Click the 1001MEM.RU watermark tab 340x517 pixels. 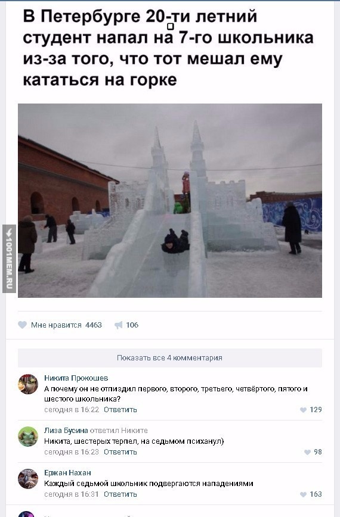[9, 258]
